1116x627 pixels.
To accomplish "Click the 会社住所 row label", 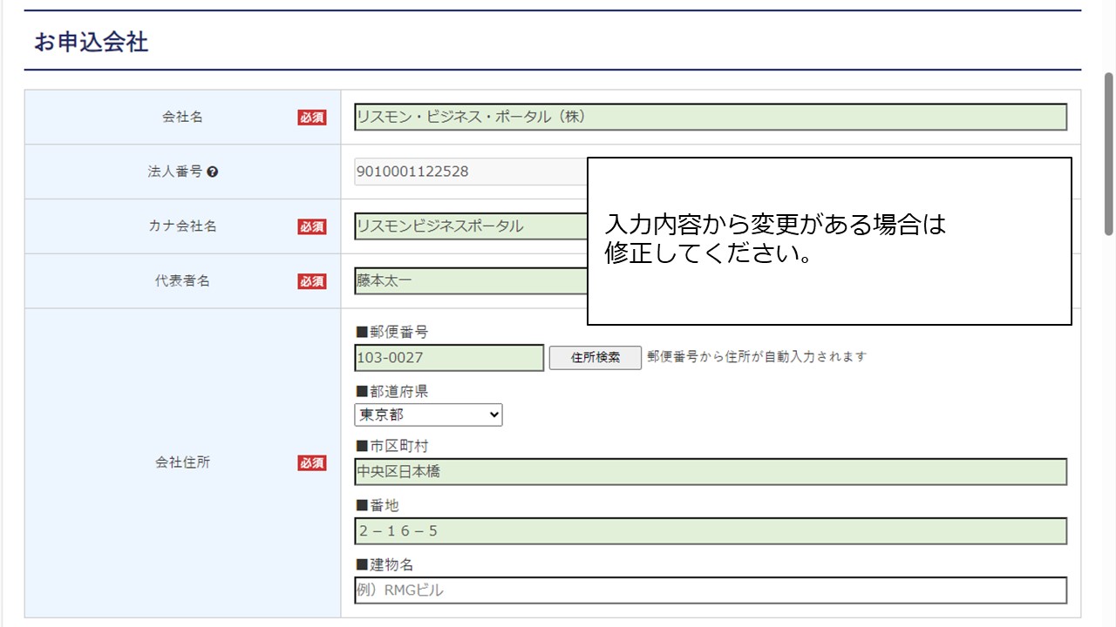I will 182,462.
